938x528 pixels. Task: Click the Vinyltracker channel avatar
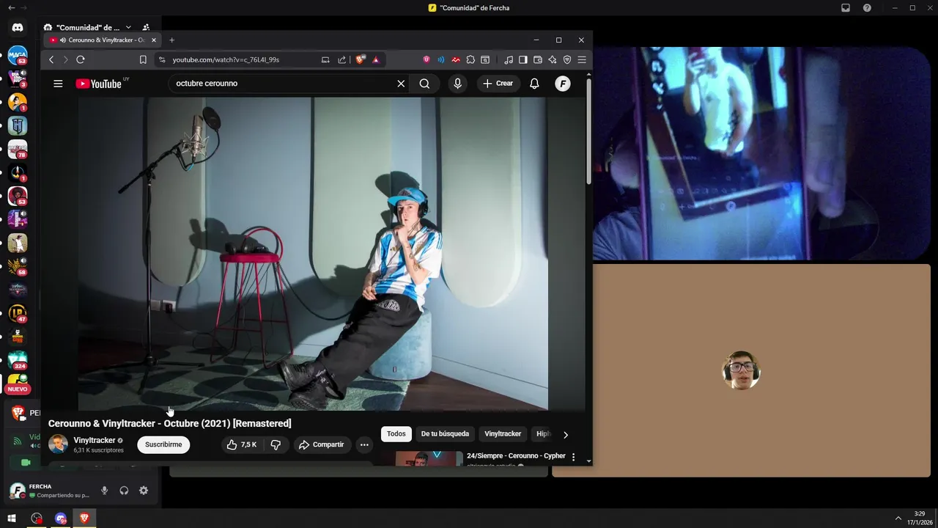click(x=58, y=444)
